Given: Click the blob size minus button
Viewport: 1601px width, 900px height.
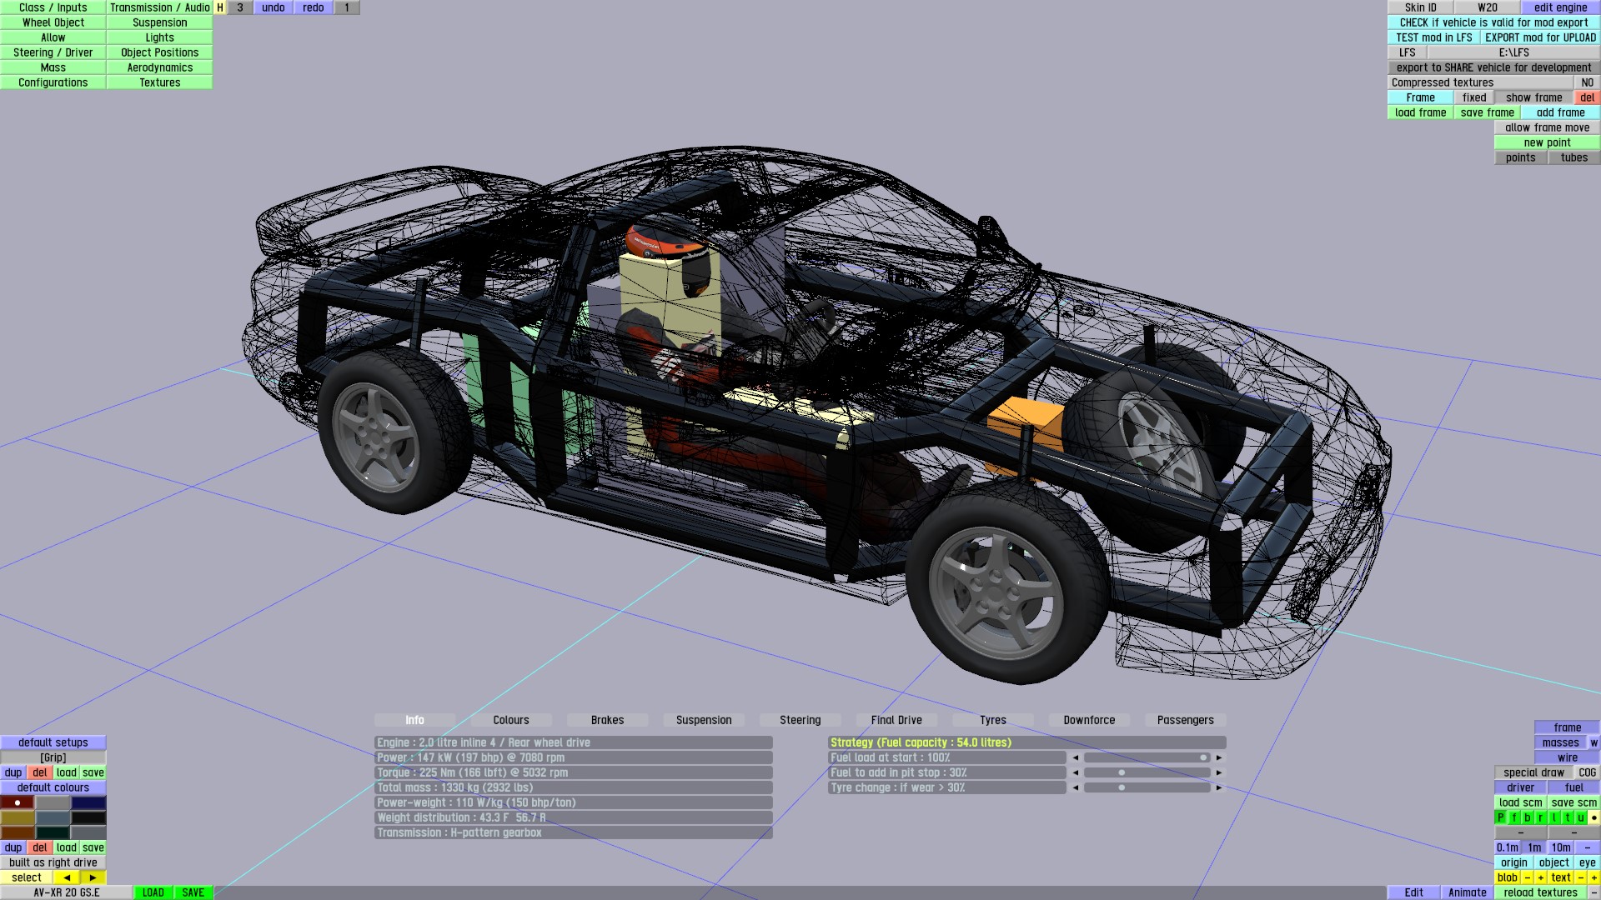Looking at the screenshot, I should point(1528,877).
